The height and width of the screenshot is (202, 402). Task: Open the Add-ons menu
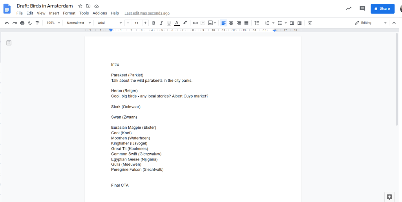point(100,13)
